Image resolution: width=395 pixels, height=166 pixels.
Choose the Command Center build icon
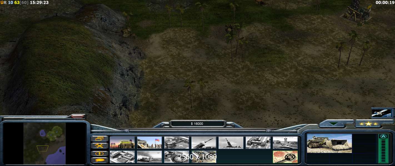204,157
